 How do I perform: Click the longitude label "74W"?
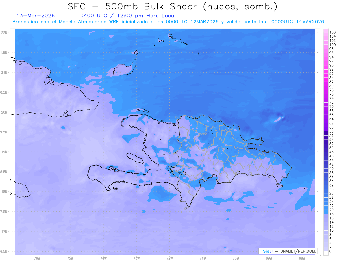tap(103, 258)
